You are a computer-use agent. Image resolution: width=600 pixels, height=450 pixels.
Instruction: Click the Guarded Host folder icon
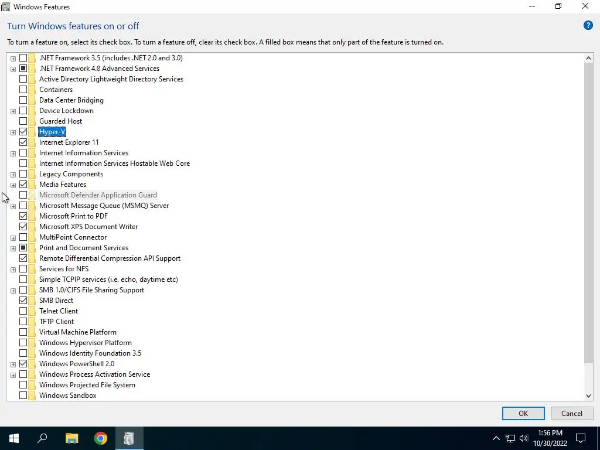click(32, 121)
